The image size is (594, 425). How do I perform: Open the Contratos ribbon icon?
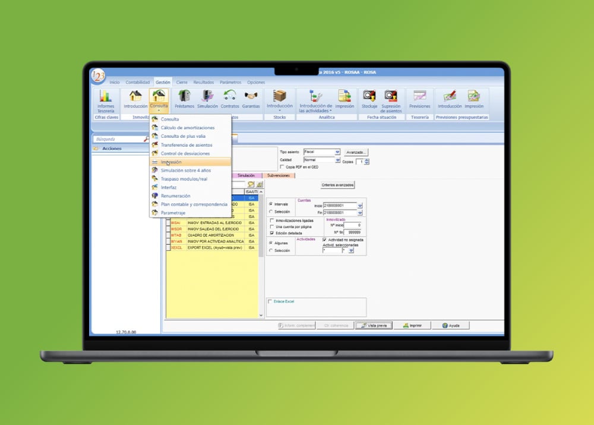[x=230, y=96]
